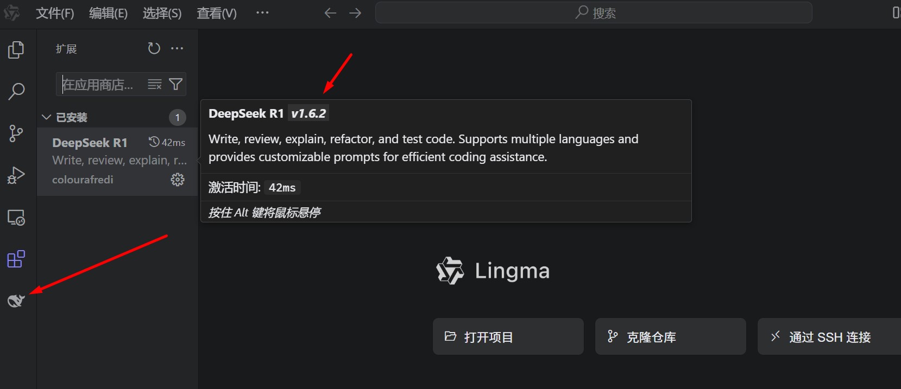The height and width of the screenshot is (389, 901).
Task: Clear the extension search filter icon
Action: pos(154,84)
